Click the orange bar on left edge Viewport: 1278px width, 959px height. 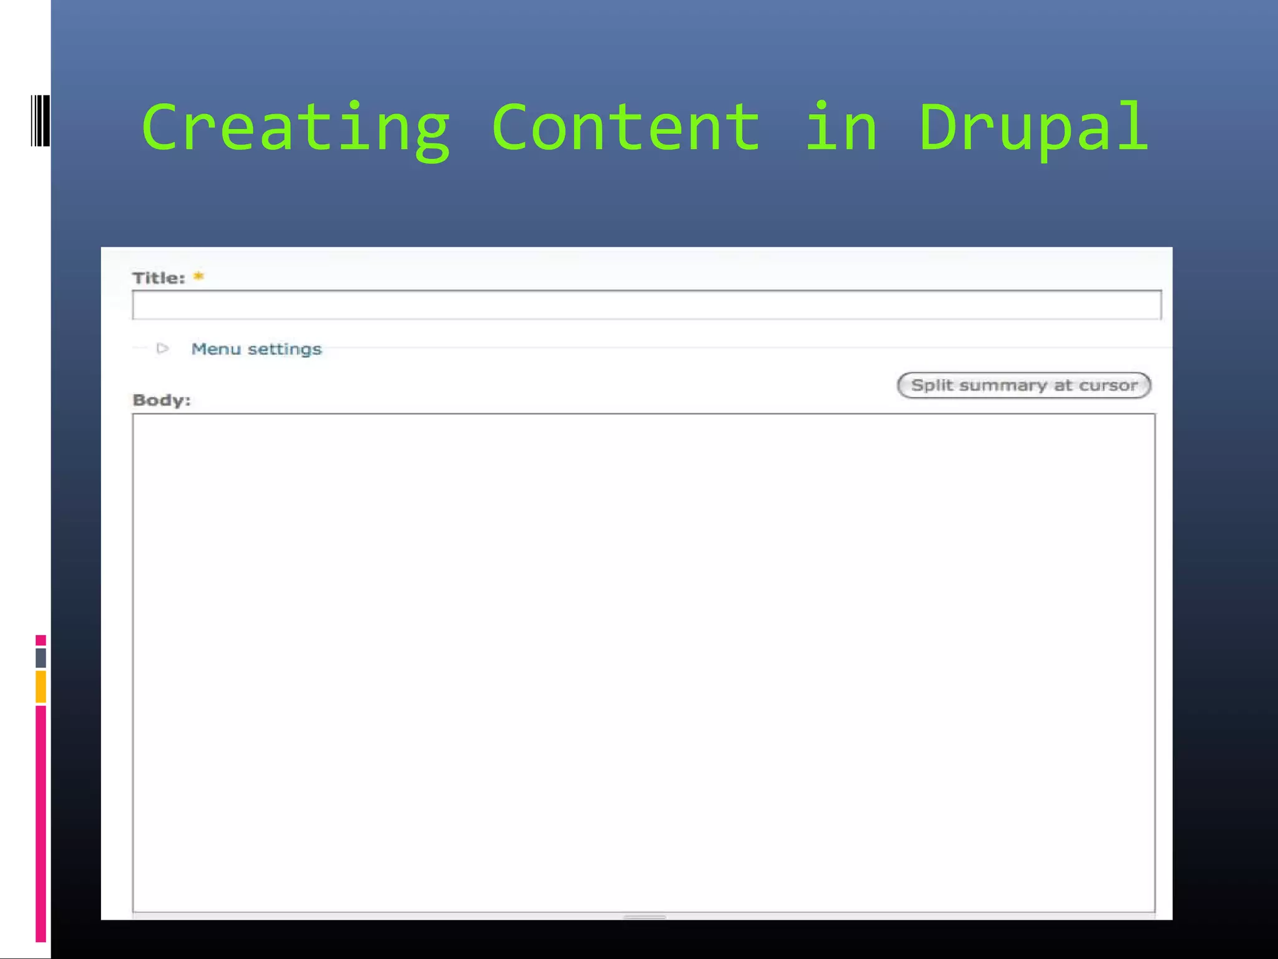point(41,686)
